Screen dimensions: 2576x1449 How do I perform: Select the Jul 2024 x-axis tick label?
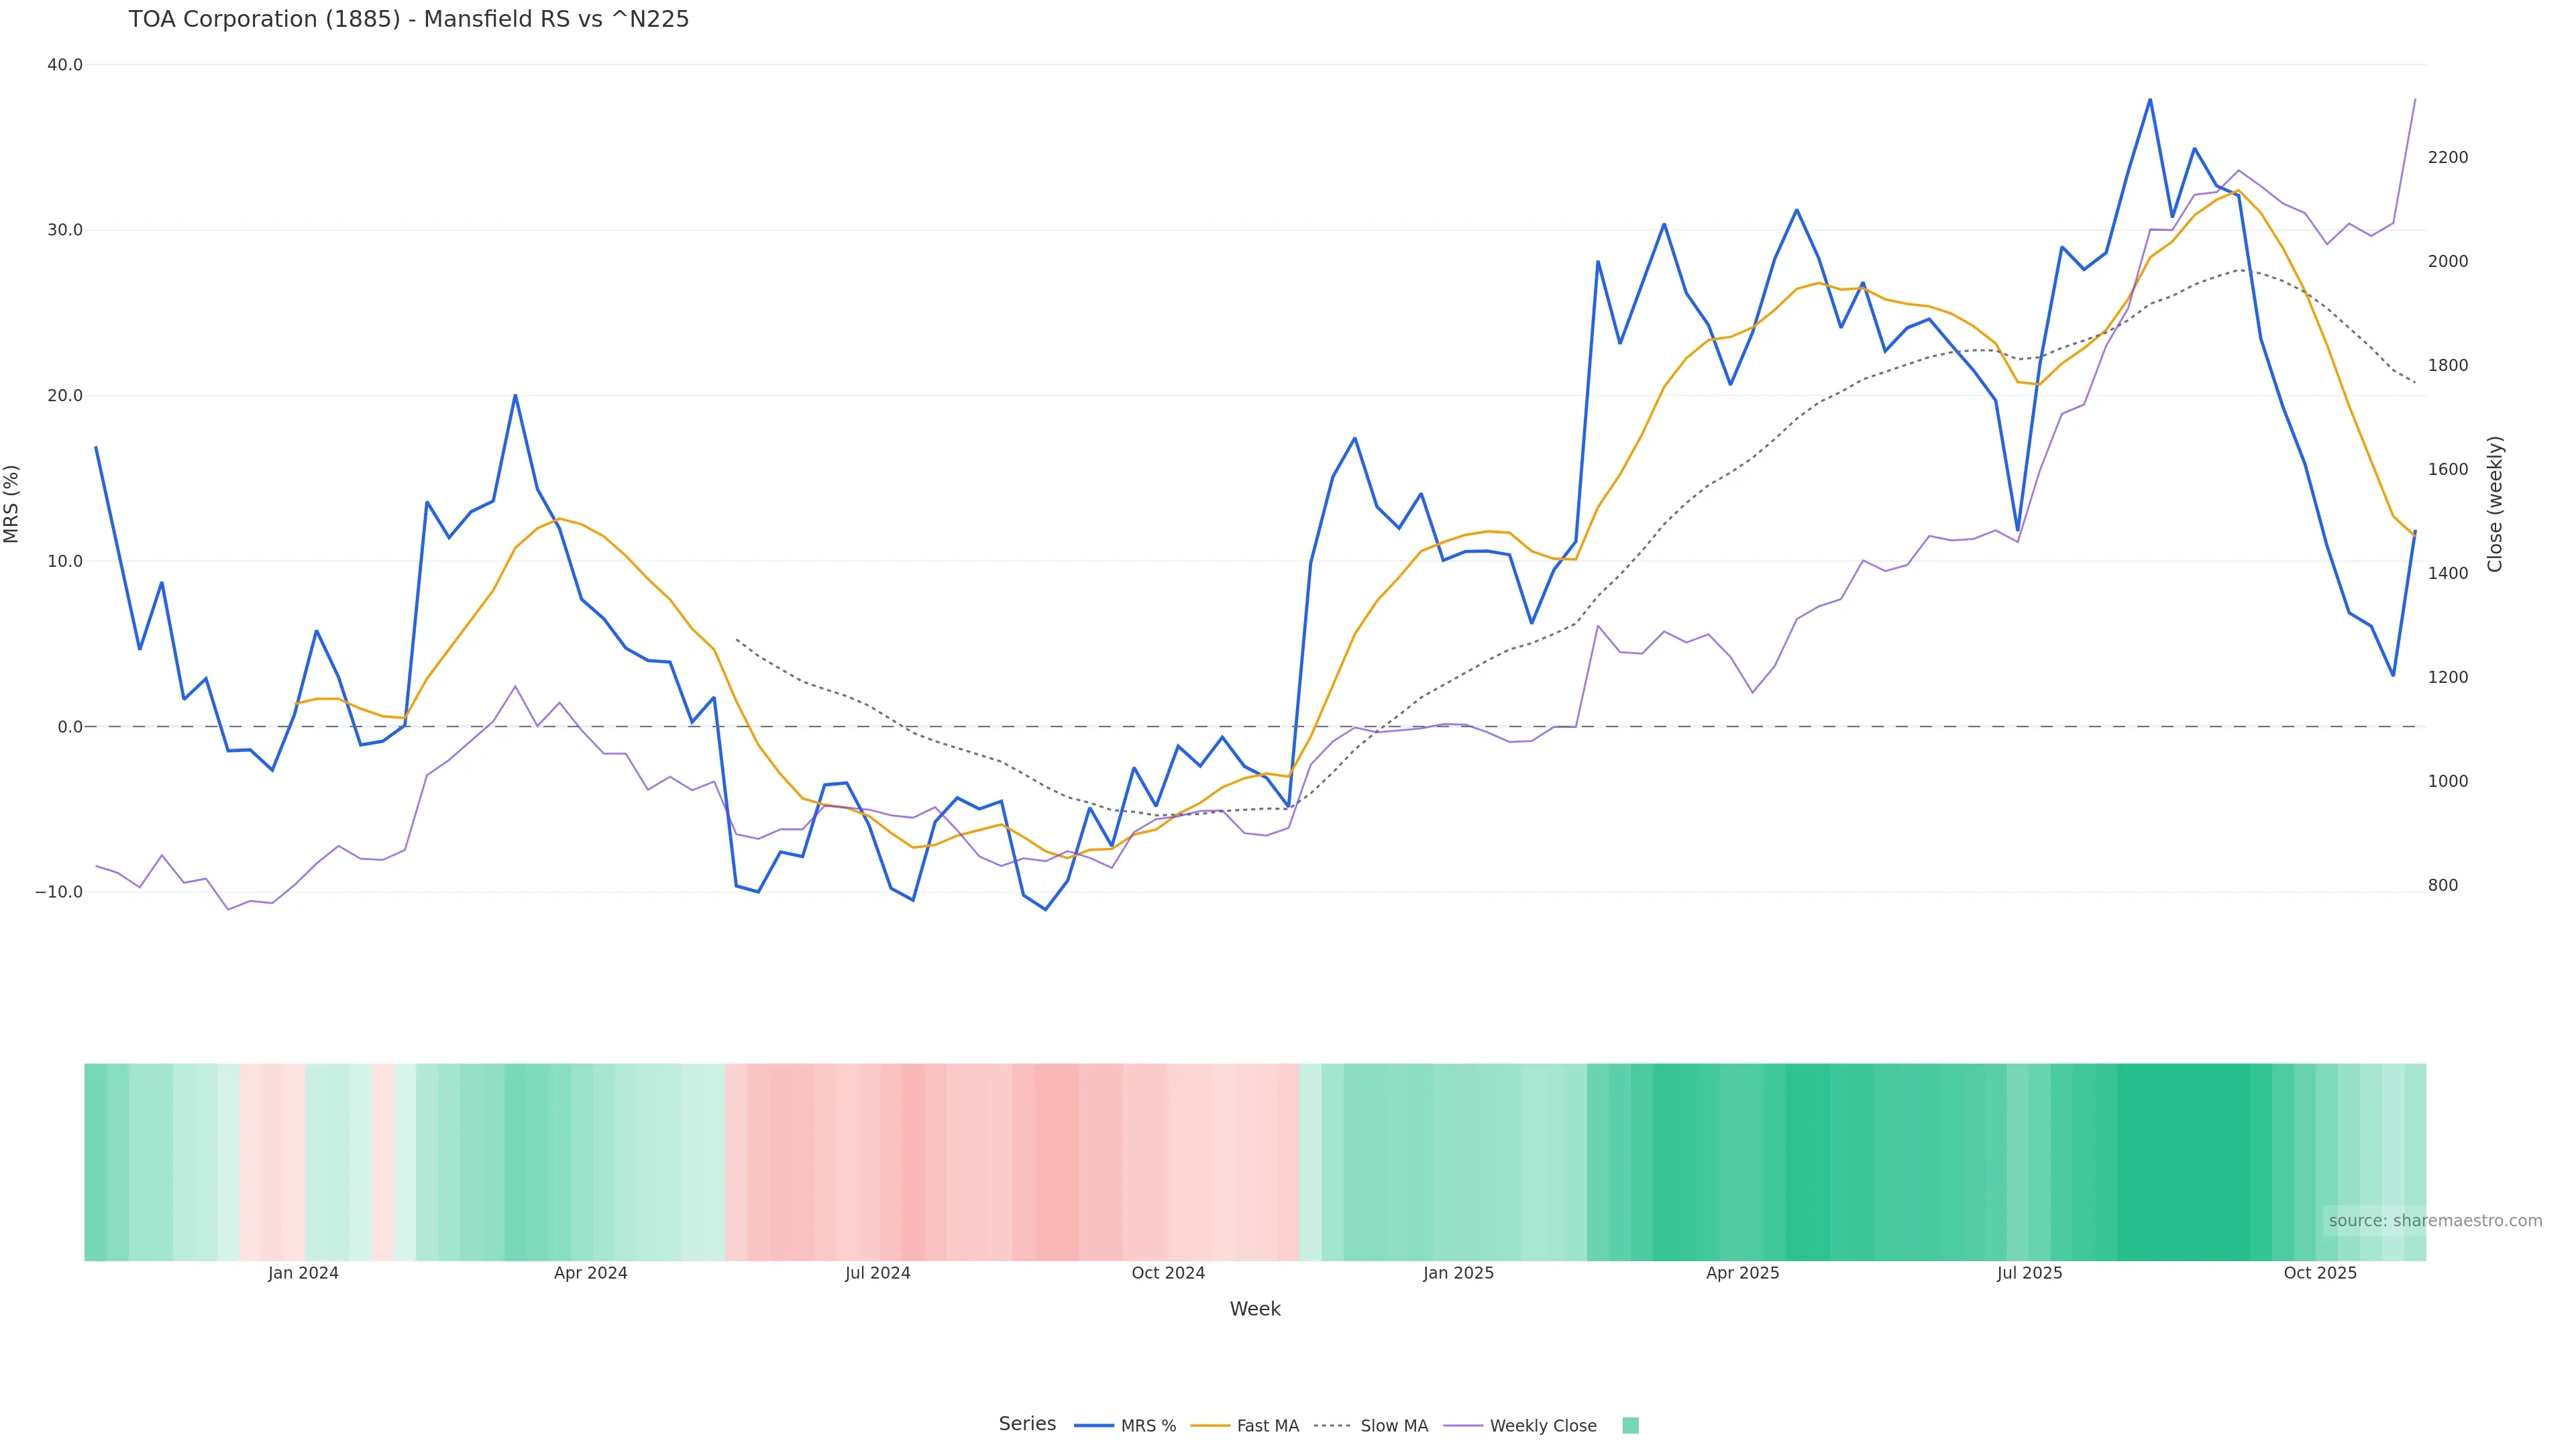877,1273
